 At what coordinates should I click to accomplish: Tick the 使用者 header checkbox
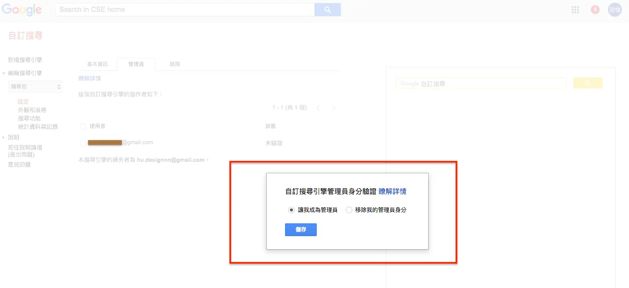(83, 127)
